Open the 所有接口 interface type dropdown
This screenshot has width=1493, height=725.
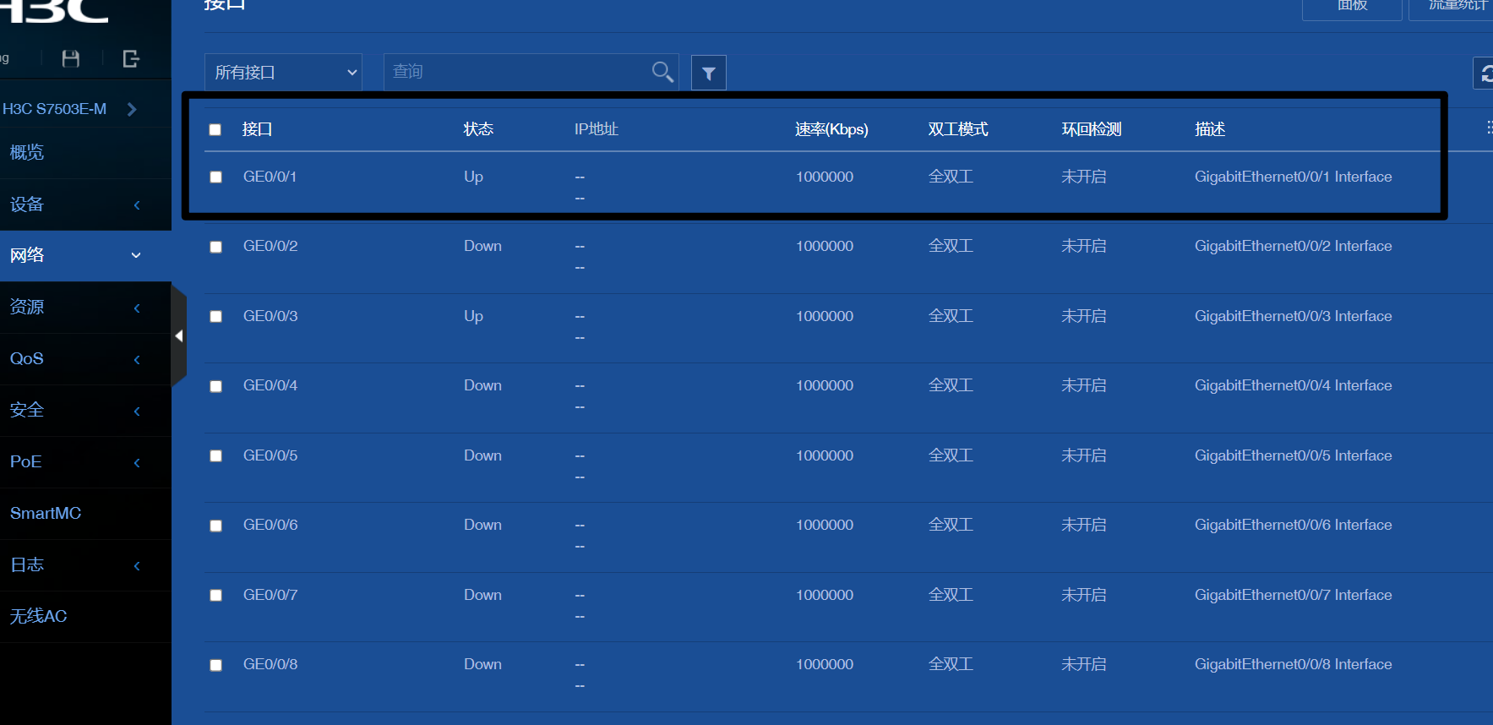[283, 73]
